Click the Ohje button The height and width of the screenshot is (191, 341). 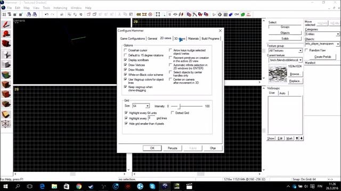click(x=213, y=148)
